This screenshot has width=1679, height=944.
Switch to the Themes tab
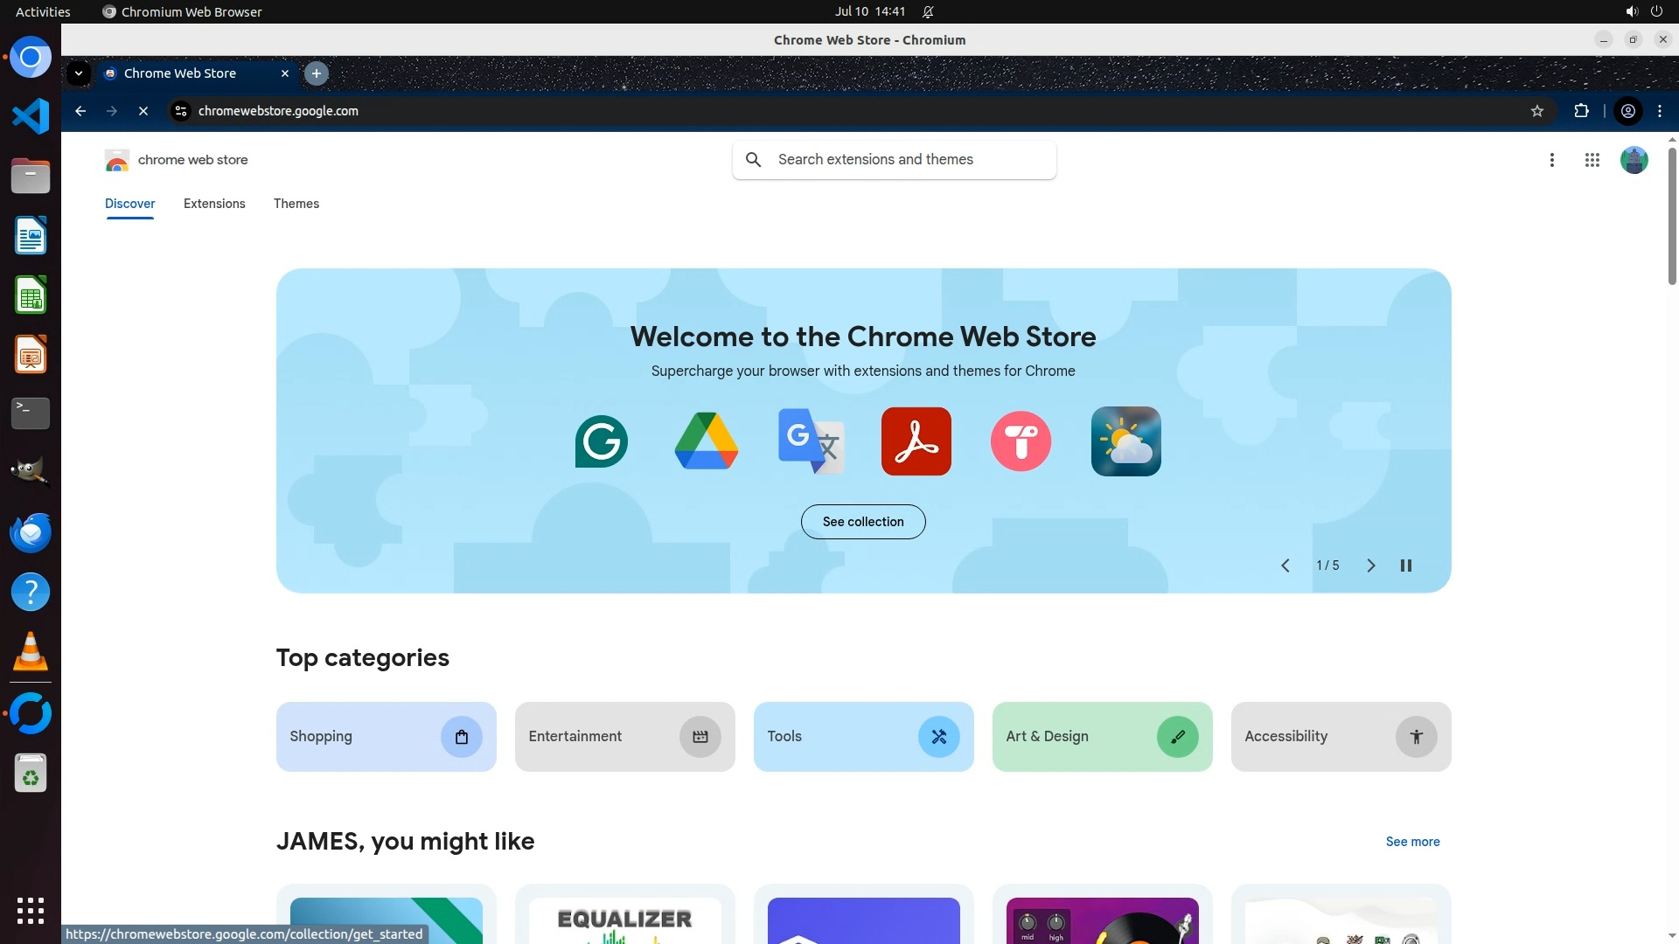[296, 204]
